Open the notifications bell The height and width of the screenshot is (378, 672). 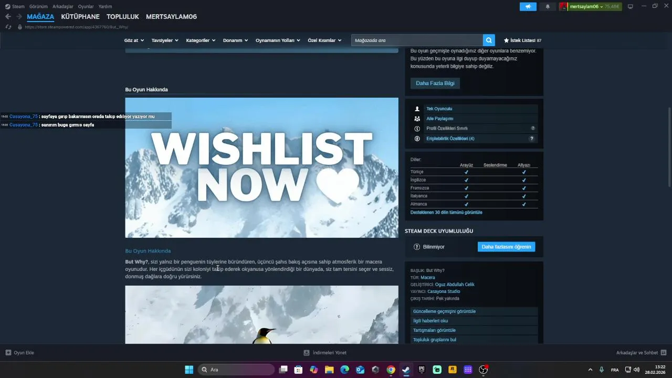tap(548, 6)
